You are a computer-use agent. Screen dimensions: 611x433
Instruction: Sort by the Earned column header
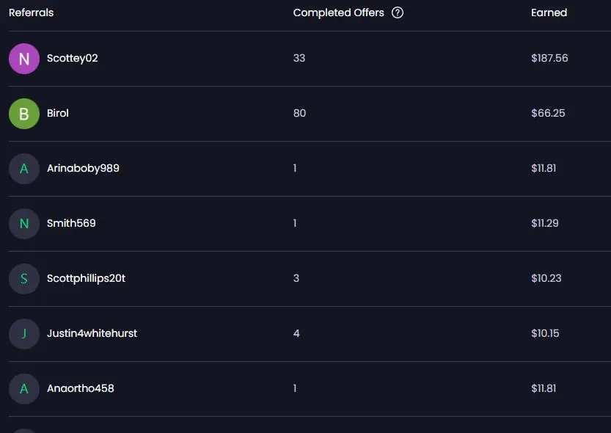click(549, 12)
